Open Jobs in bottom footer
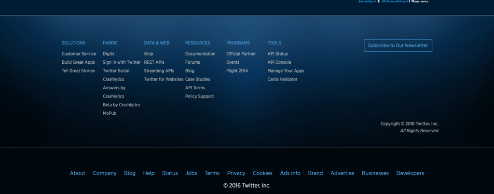This screenshot has height=194, width=494. tap(191, 173)
